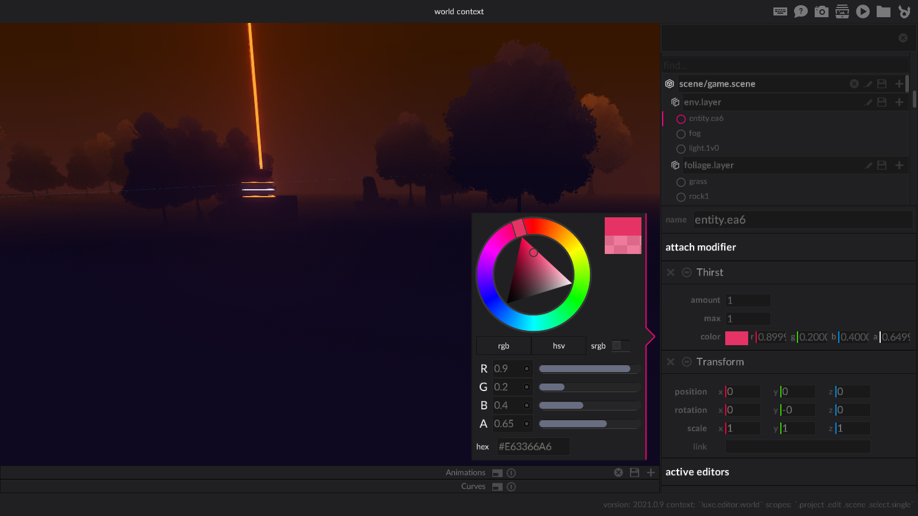Open the project folder icon

tap(884, 11)
